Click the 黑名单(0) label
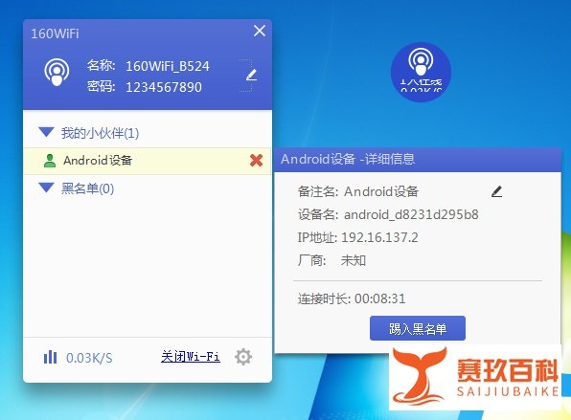 pyautogui.click(x=87, y=188)
